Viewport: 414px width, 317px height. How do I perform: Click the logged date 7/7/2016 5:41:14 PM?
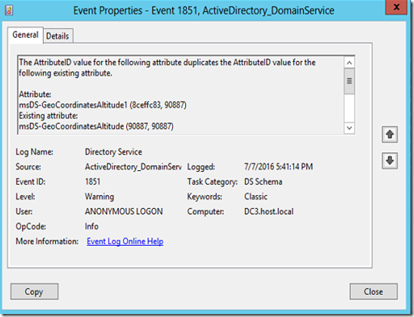point(279,166)
